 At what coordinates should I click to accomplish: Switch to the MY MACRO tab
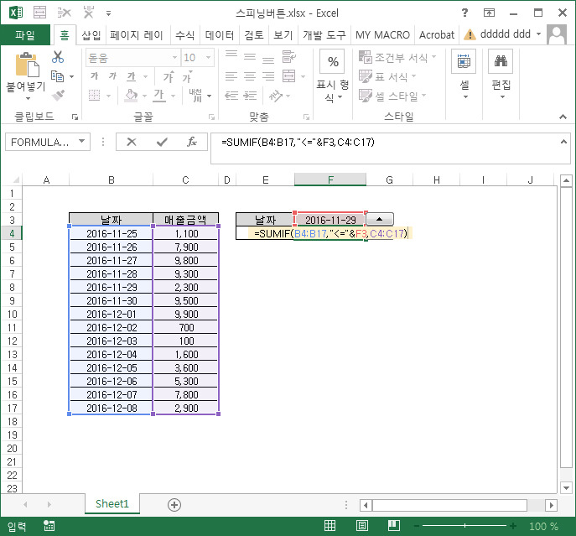[382, 35]
